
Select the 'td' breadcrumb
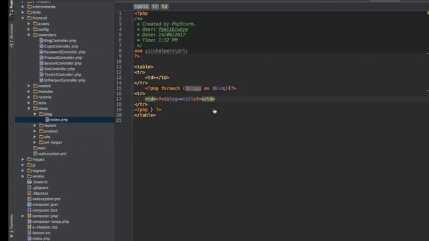(164, 7)
